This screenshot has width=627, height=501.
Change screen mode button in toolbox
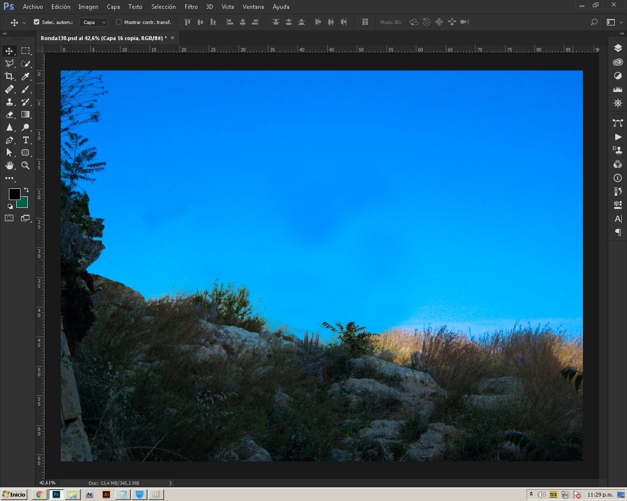click(x=25, y=218)
